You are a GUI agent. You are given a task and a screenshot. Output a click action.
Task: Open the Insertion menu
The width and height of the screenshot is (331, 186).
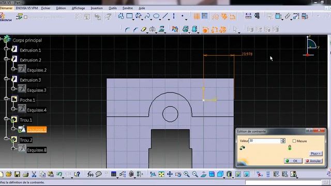pyautogui.click(x=97, y=8)
